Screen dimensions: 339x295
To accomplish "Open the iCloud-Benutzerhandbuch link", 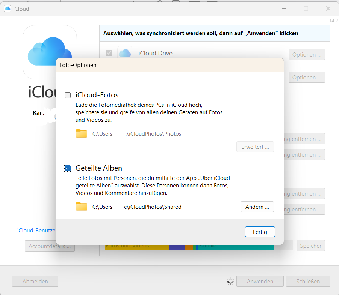I will (x=36, y=230).
